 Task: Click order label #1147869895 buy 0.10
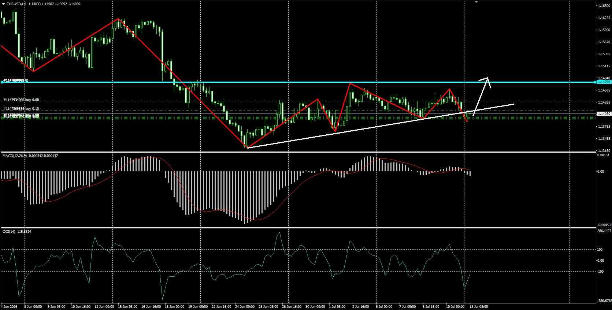(21, 109)
